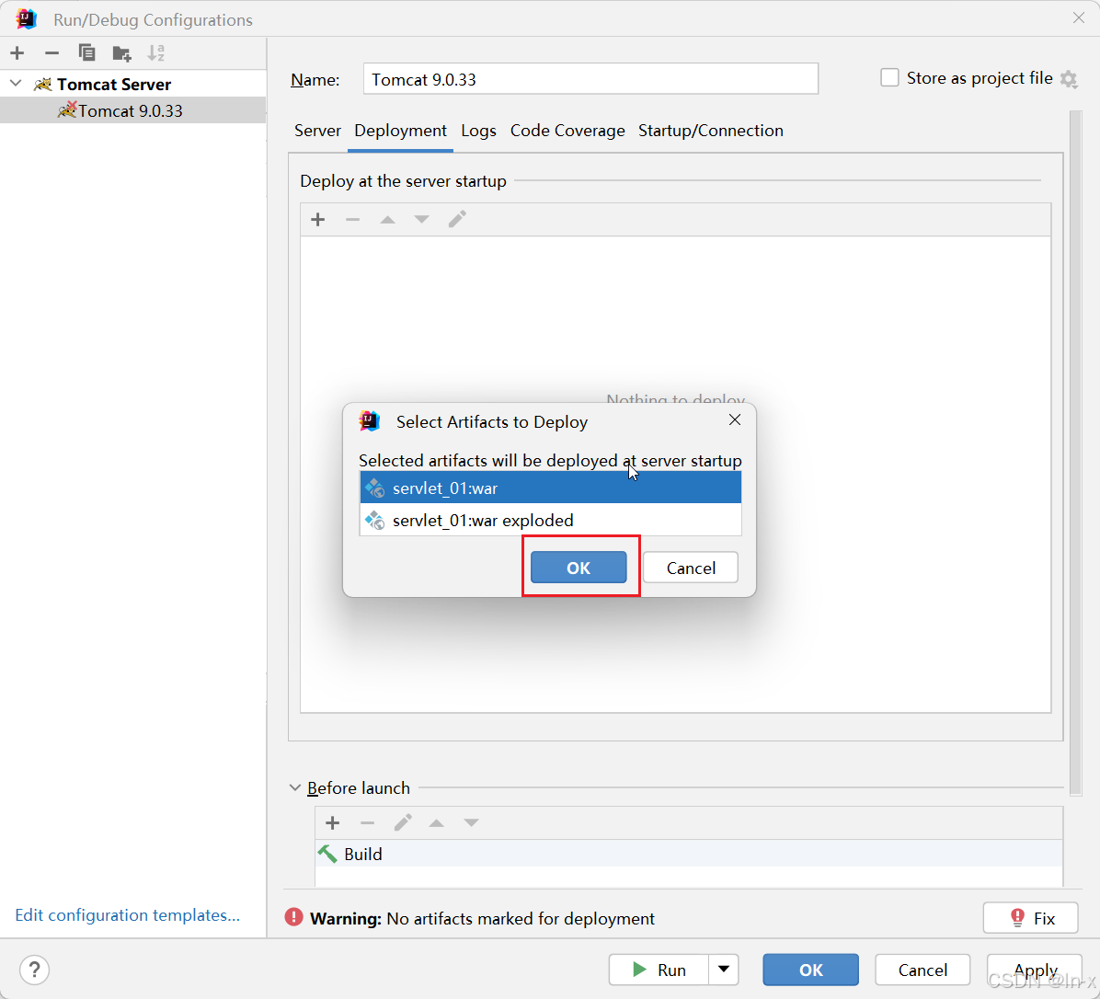Close the Run/Debug Configurations window

click(x=1078, y=18)
